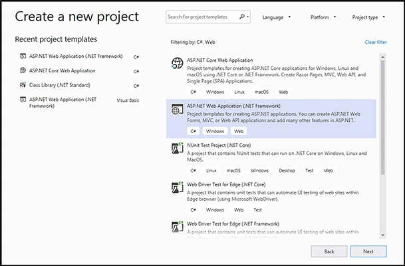The image size is (405, 266).
Task: Click the Web Driver Test for Edge (.NET Core) icon
Action: pos(177,188)
